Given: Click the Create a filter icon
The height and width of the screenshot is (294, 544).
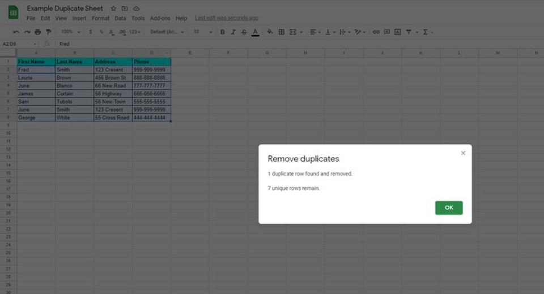Looking at the screenshot, I should coord(409,32).
